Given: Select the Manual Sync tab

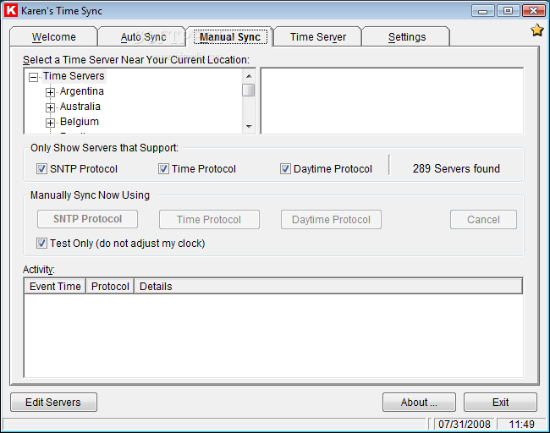Looking at the screenshot, I should pos(230,37).
